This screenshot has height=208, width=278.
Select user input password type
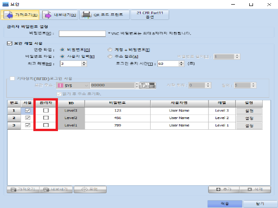pos(63,57)
